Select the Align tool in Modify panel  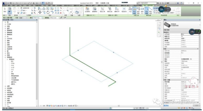tap(40, 9)
